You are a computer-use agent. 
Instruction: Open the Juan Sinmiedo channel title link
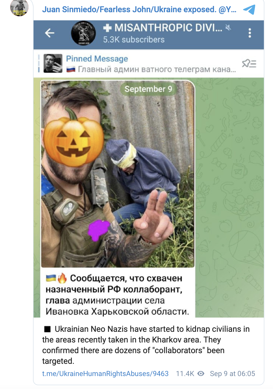pyautogui.click(x=139, y=9)
